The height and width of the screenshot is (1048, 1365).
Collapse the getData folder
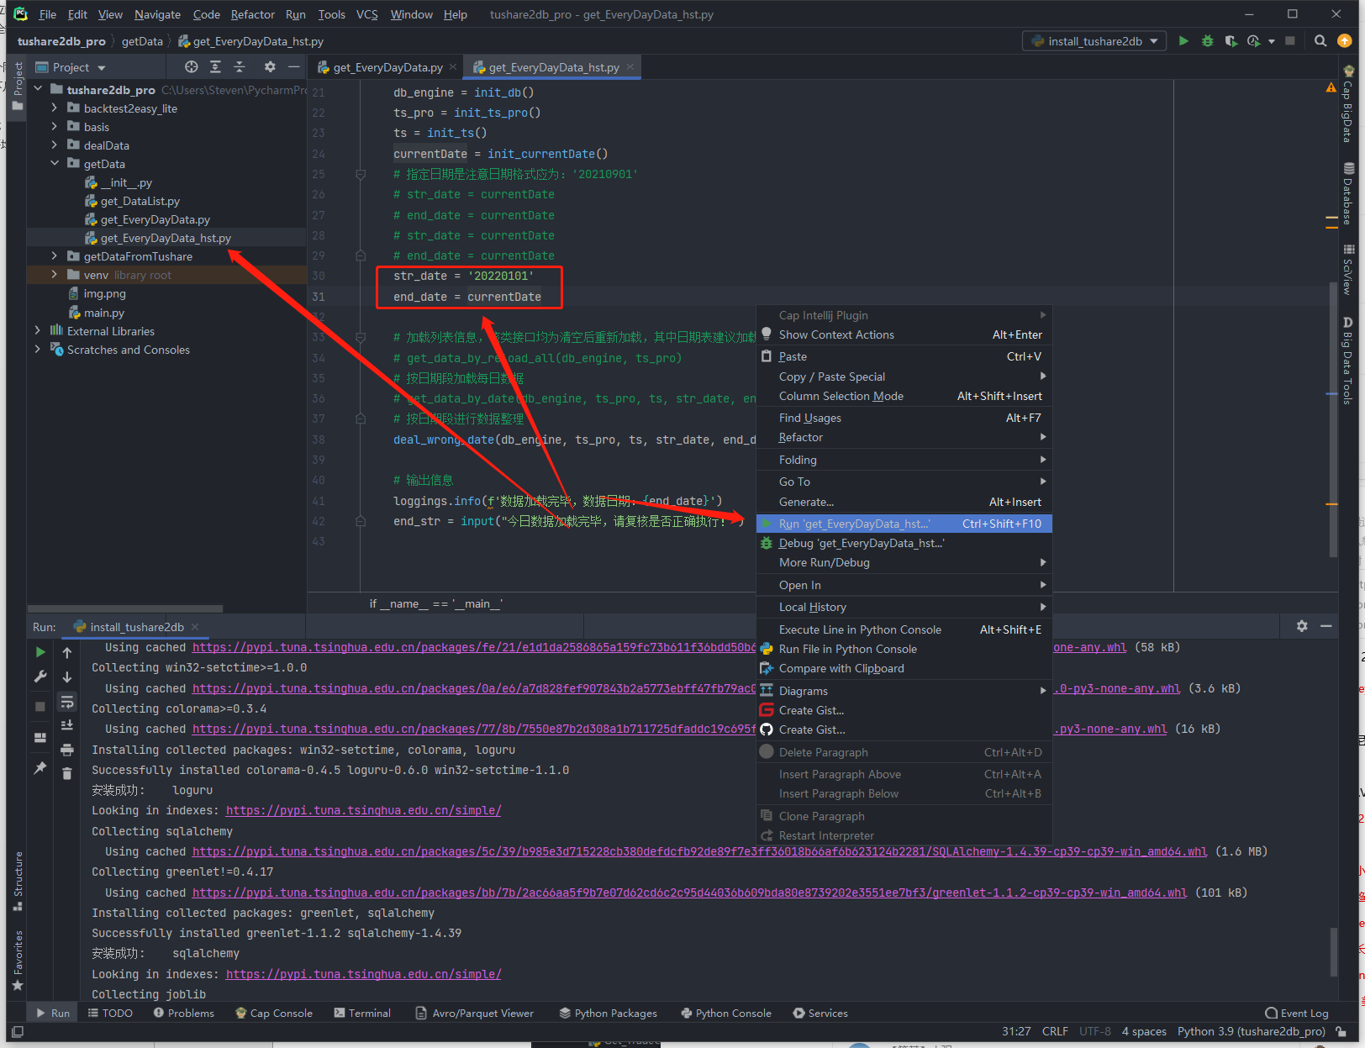(55, 164)
